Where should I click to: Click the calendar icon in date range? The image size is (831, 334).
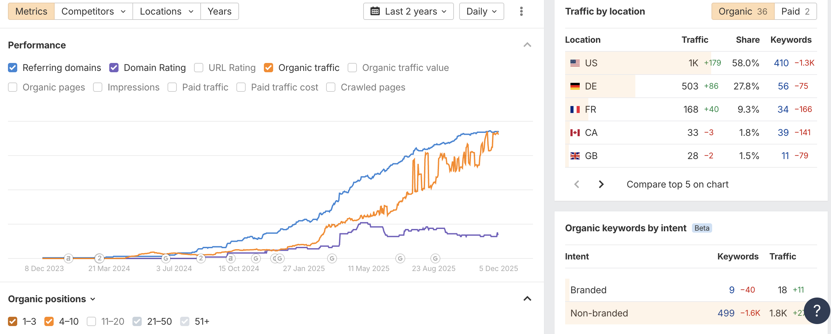coord(375,11)
